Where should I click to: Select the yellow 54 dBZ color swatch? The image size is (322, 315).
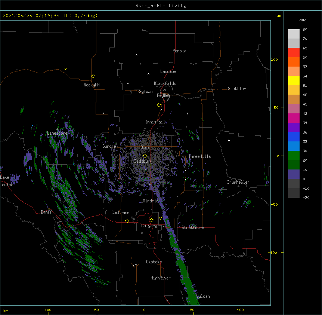pyautogui.click(x=294, y=80)
